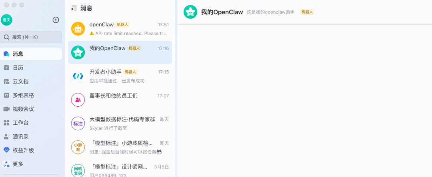This screenshot has height=177, width=432.
Task: Open the 小游戏质检 group conversation
Action: pos(120,147)
